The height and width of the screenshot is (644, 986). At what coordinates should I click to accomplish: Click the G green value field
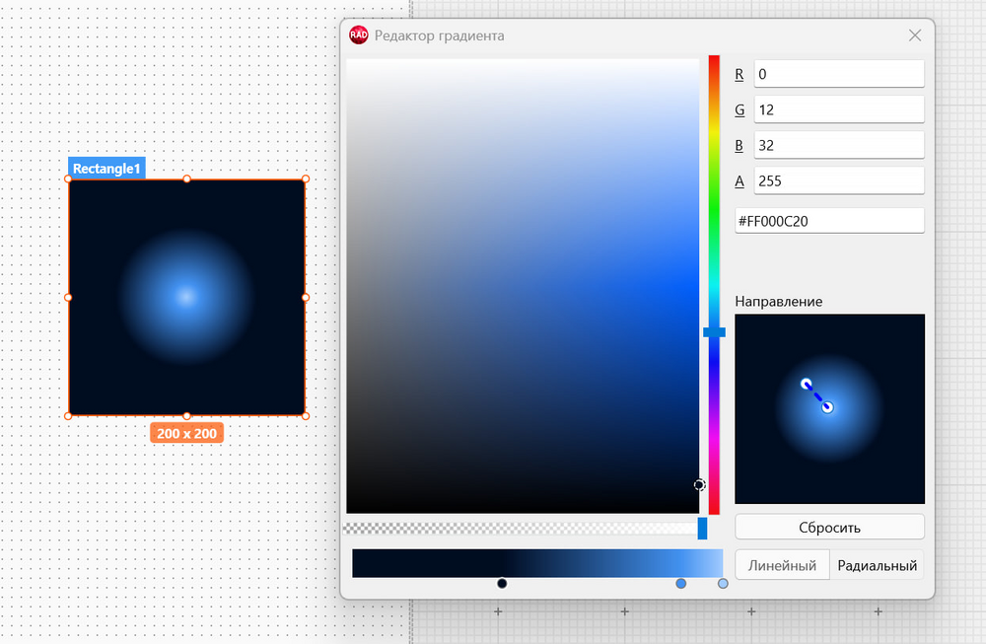click(x=839, y=109)
